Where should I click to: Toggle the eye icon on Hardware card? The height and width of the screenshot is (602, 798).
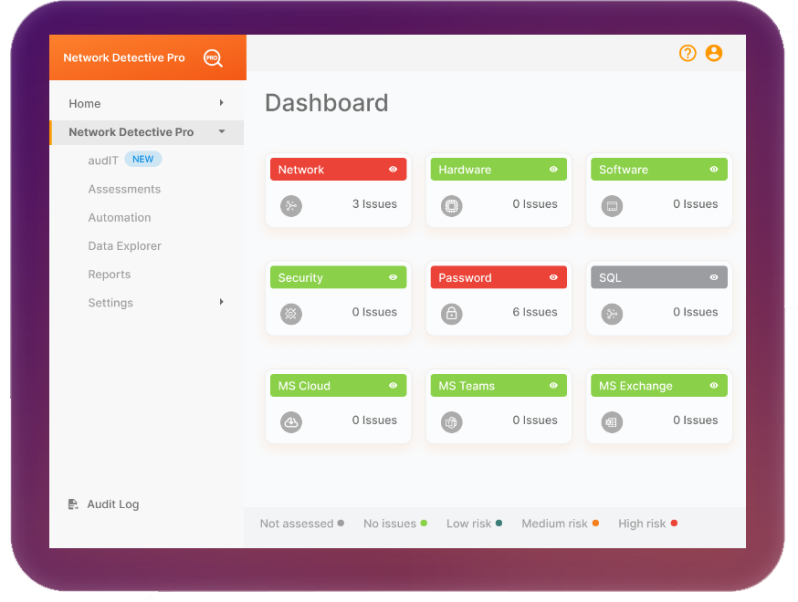[553, 170]
